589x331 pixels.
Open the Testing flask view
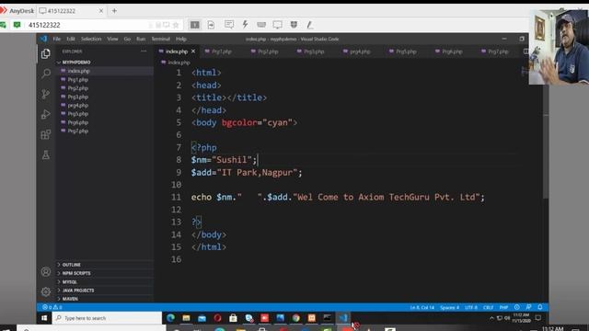click(46, 154)
